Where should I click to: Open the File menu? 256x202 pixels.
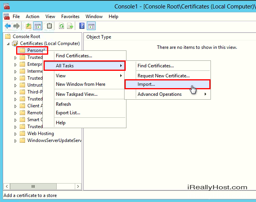pyautogui.click(x=16, y=17)
